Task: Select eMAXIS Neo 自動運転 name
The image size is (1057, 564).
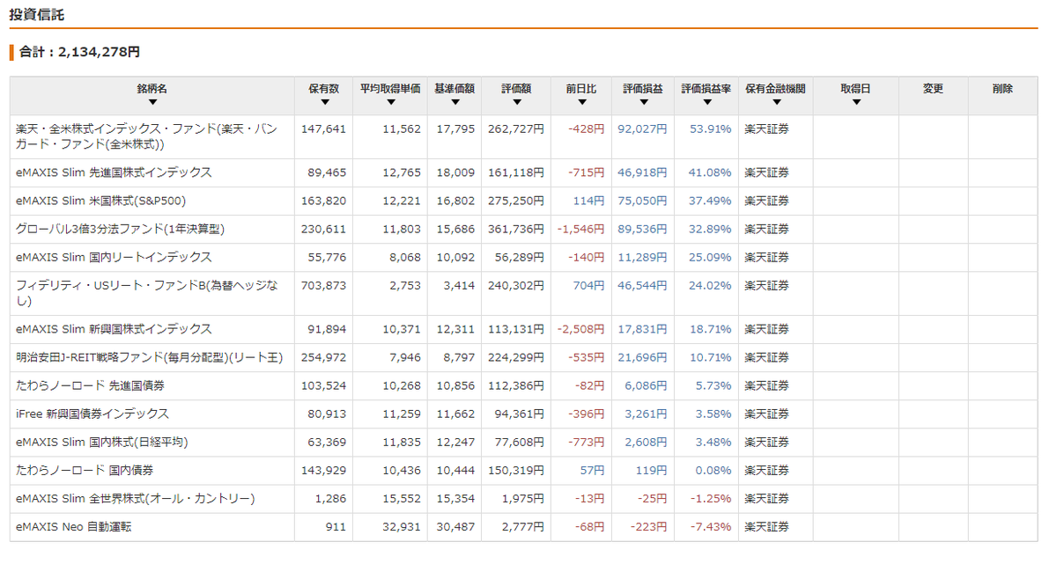Action: click(x=74, y=526)
